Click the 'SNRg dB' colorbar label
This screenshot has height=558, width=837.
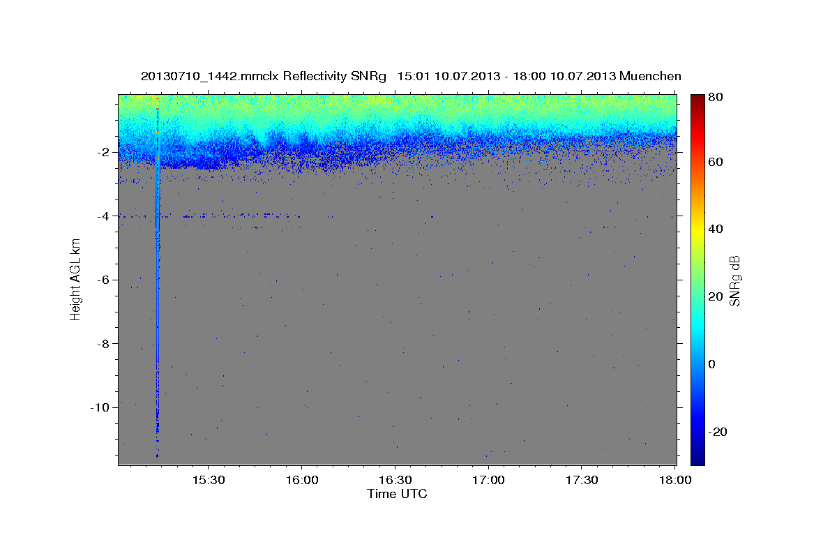pos(734,281)
